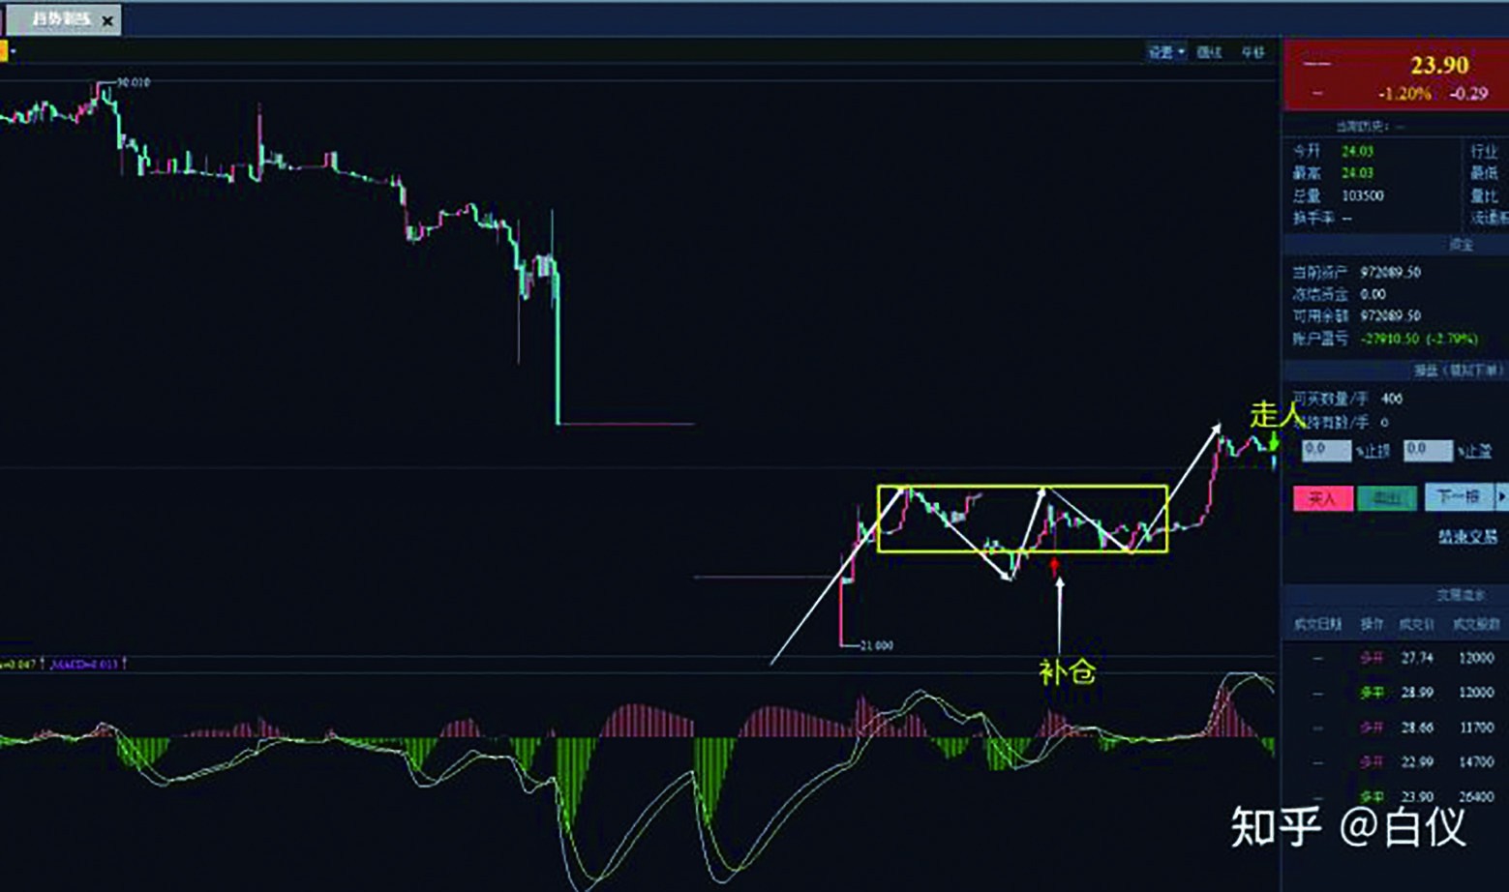Click the 操作 column header
The width and height of the screenshot is (1509, 892).
click(1372, 625)
